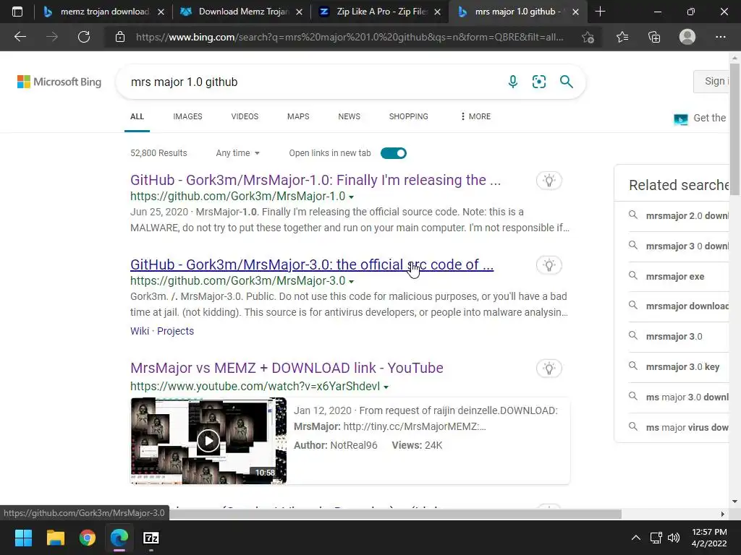Open the Any time filter dropdown

(237, 153)
